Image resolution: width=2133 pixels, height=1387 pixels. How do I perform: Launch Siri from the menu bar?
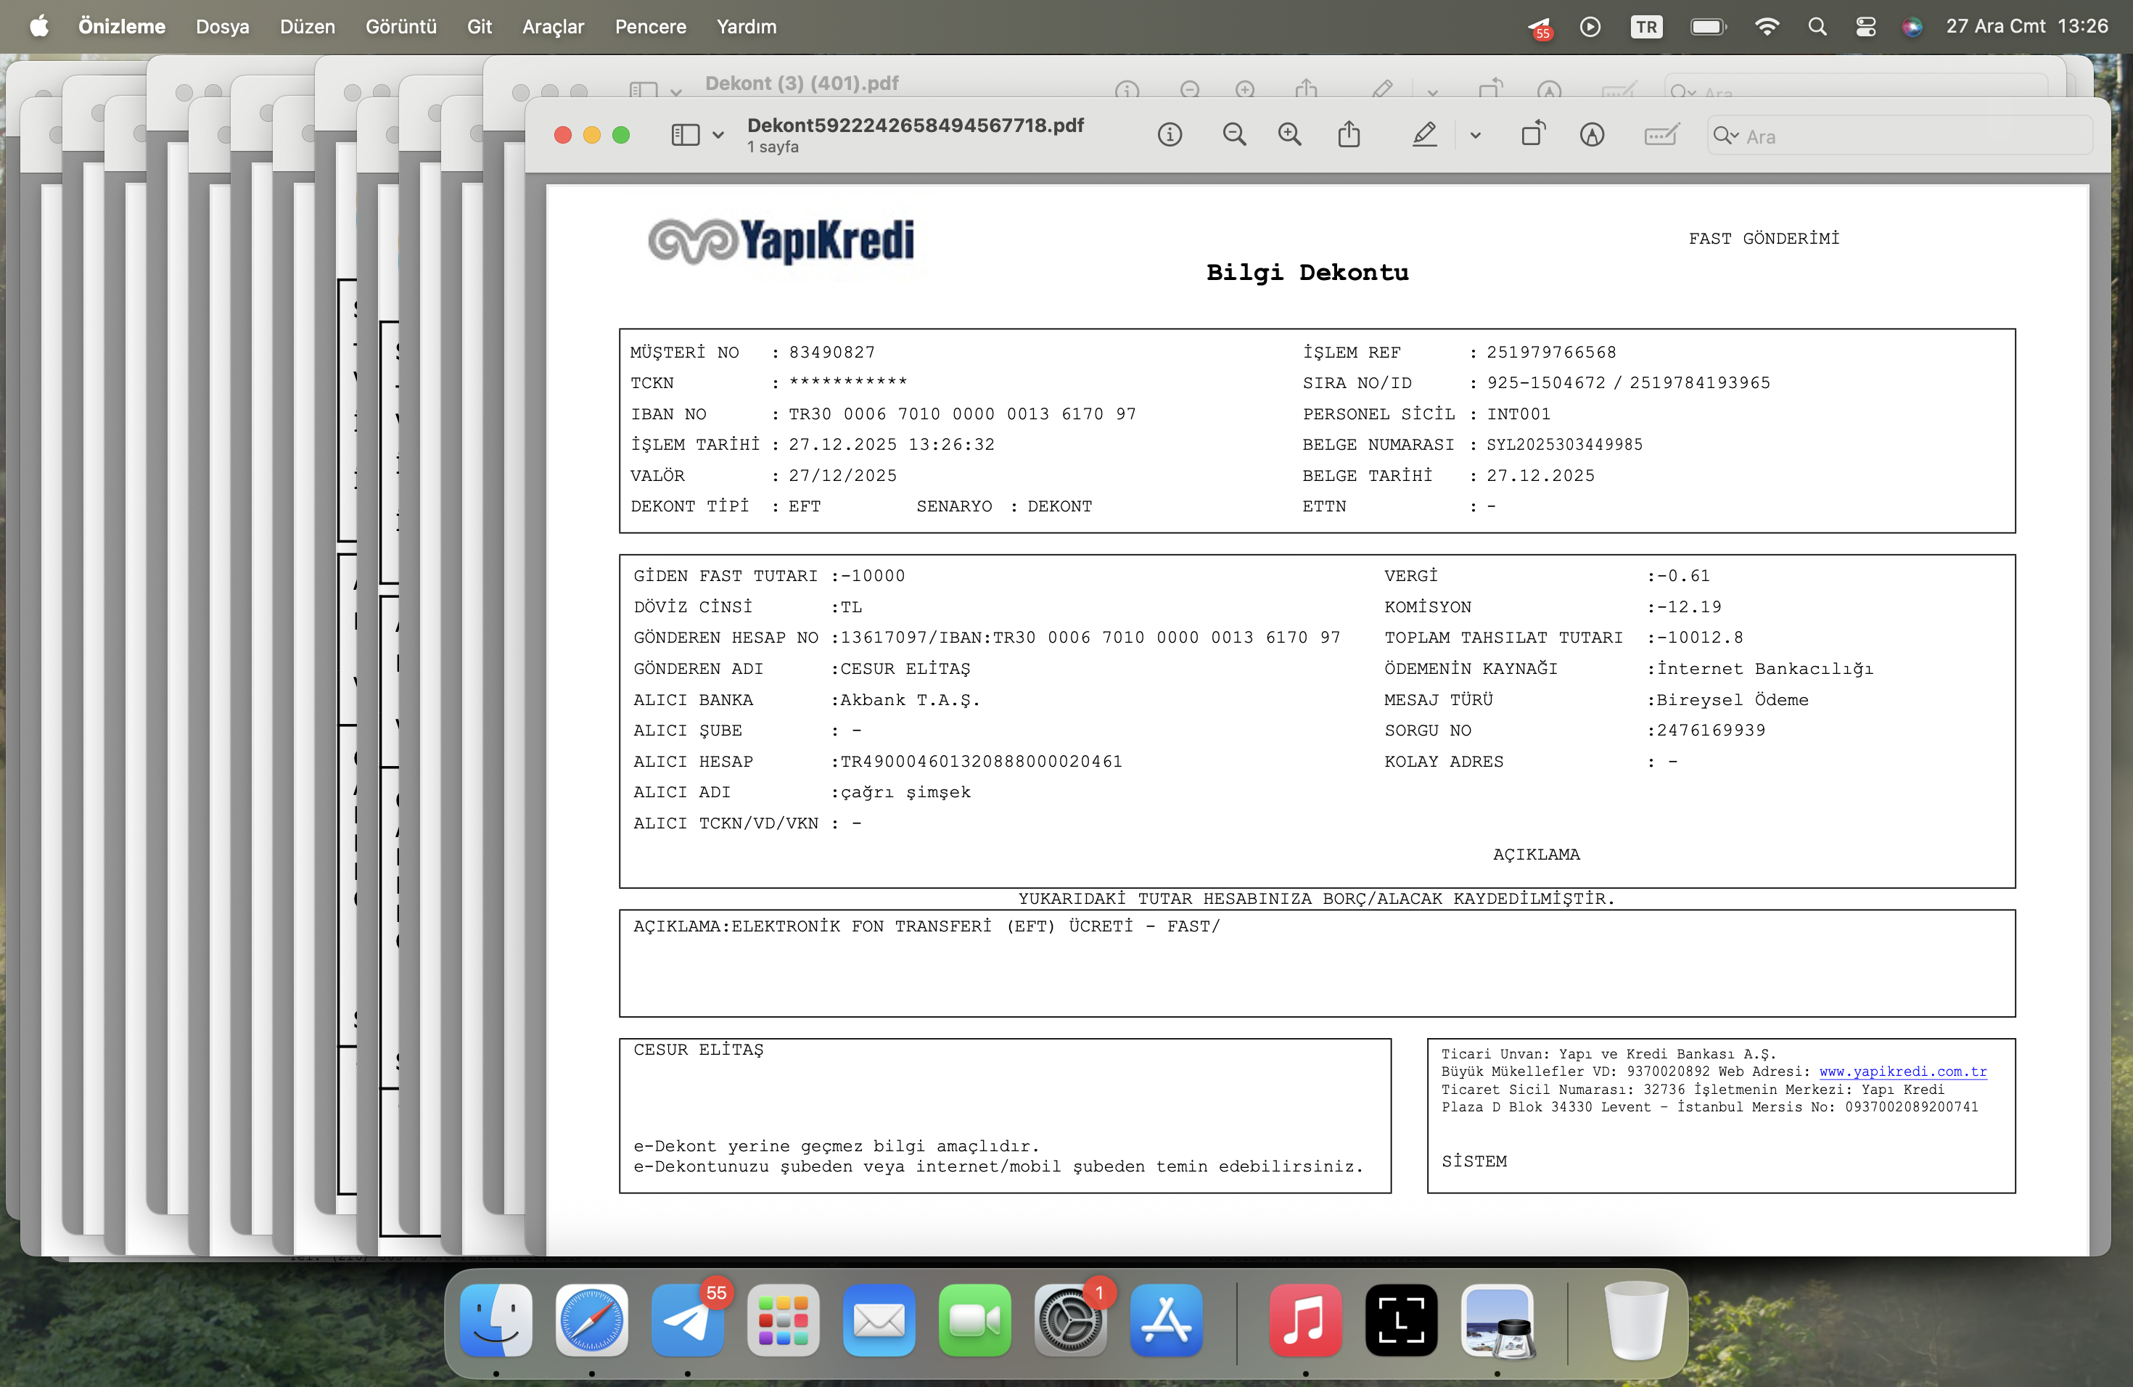click(1912, 27)
